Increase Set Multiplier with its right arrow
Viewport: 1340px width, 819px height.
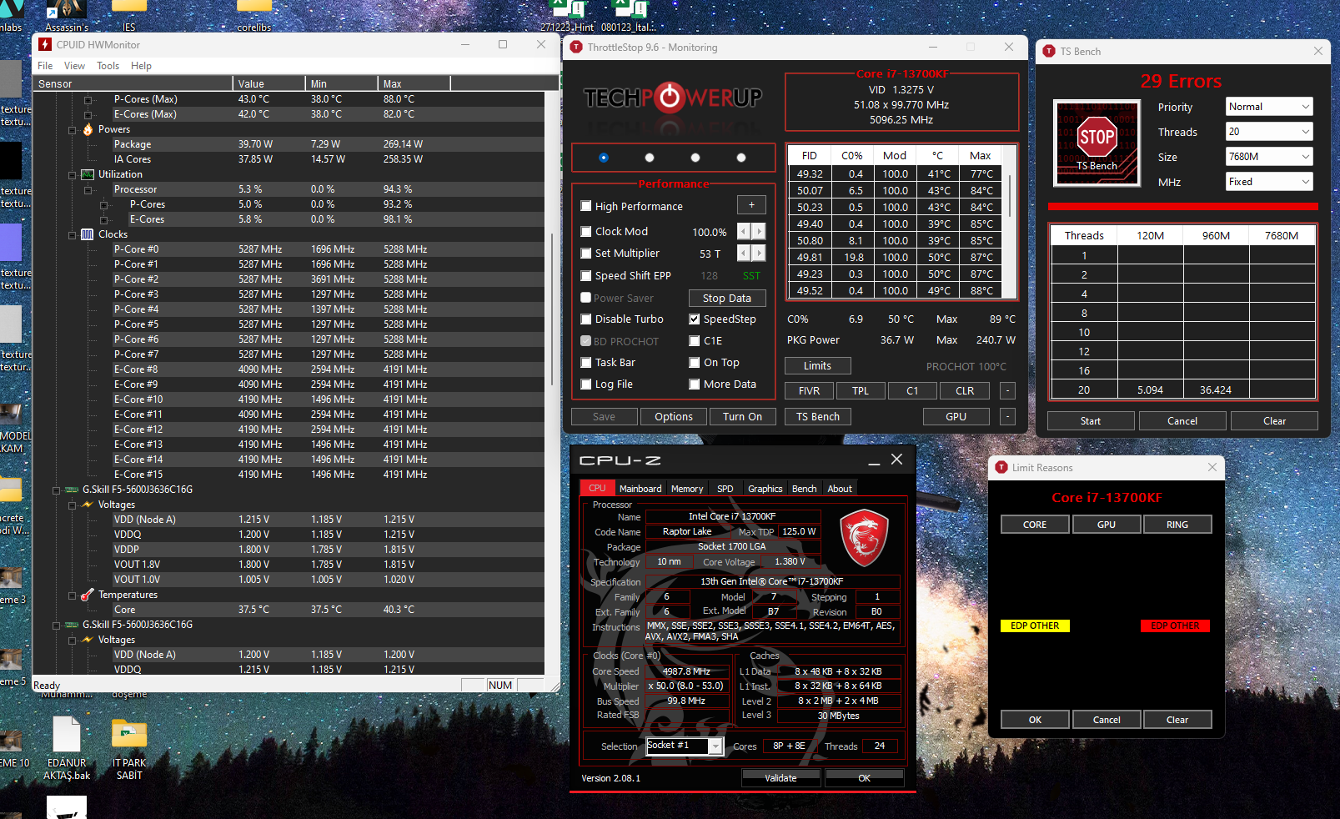(759, 253)
